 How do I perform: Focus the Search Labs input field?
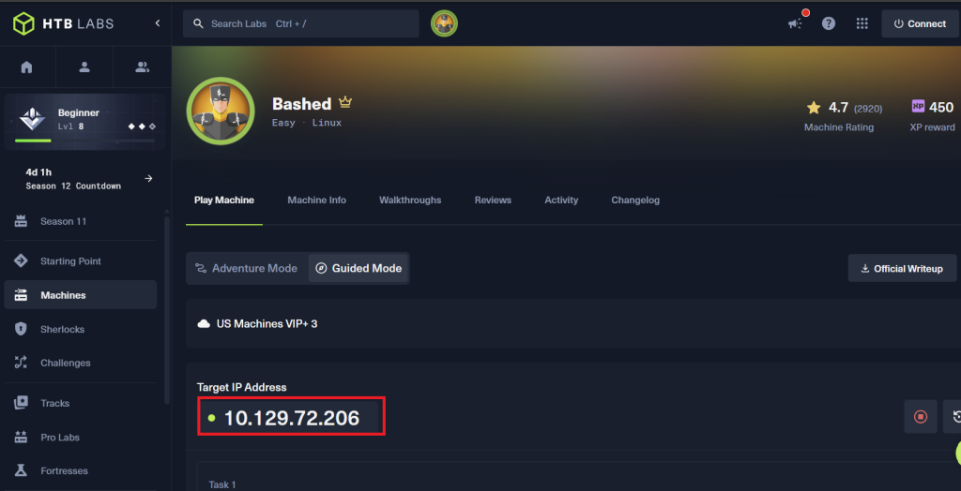tap(301, 23)
